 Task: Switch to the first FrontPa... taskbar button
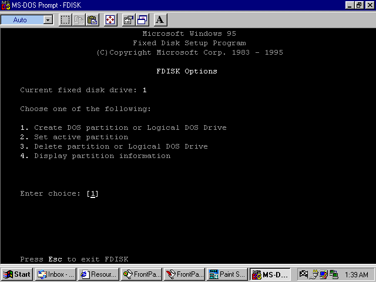(142, 274)
